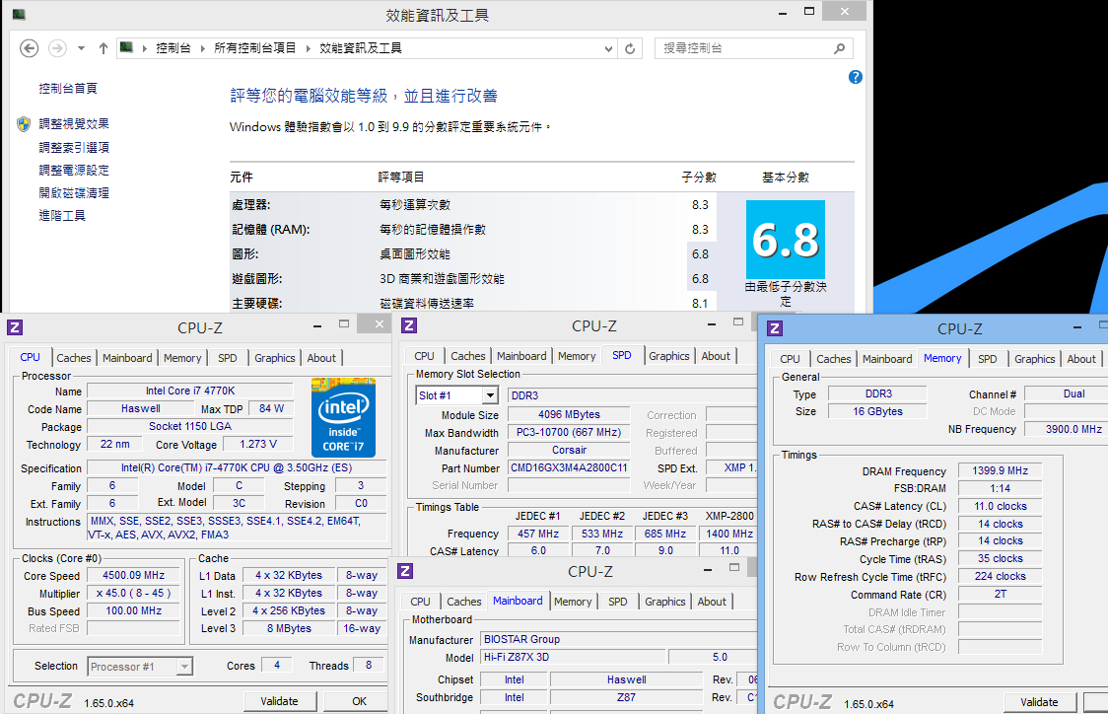Viewport: 1108px width, 714px height.
Task: Switch to Caches tab in CPU window
Action: [x=74, y=358]
